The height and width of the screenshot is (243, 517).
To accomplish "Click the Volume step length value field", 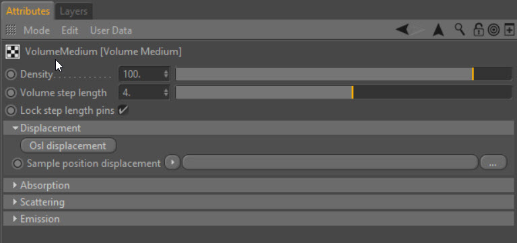I will pyautogui.click(x=144, y=93).
